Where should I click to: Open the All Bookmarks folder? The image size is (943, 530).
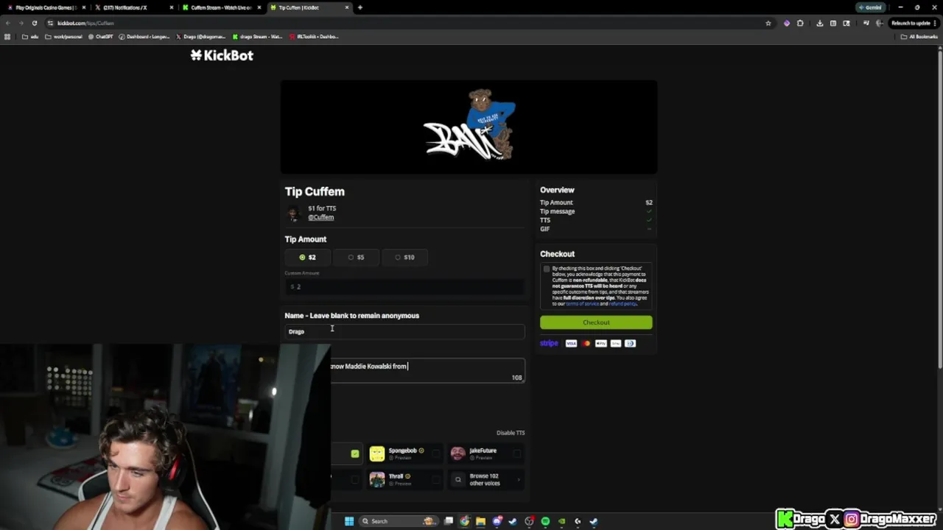(919, 36)
